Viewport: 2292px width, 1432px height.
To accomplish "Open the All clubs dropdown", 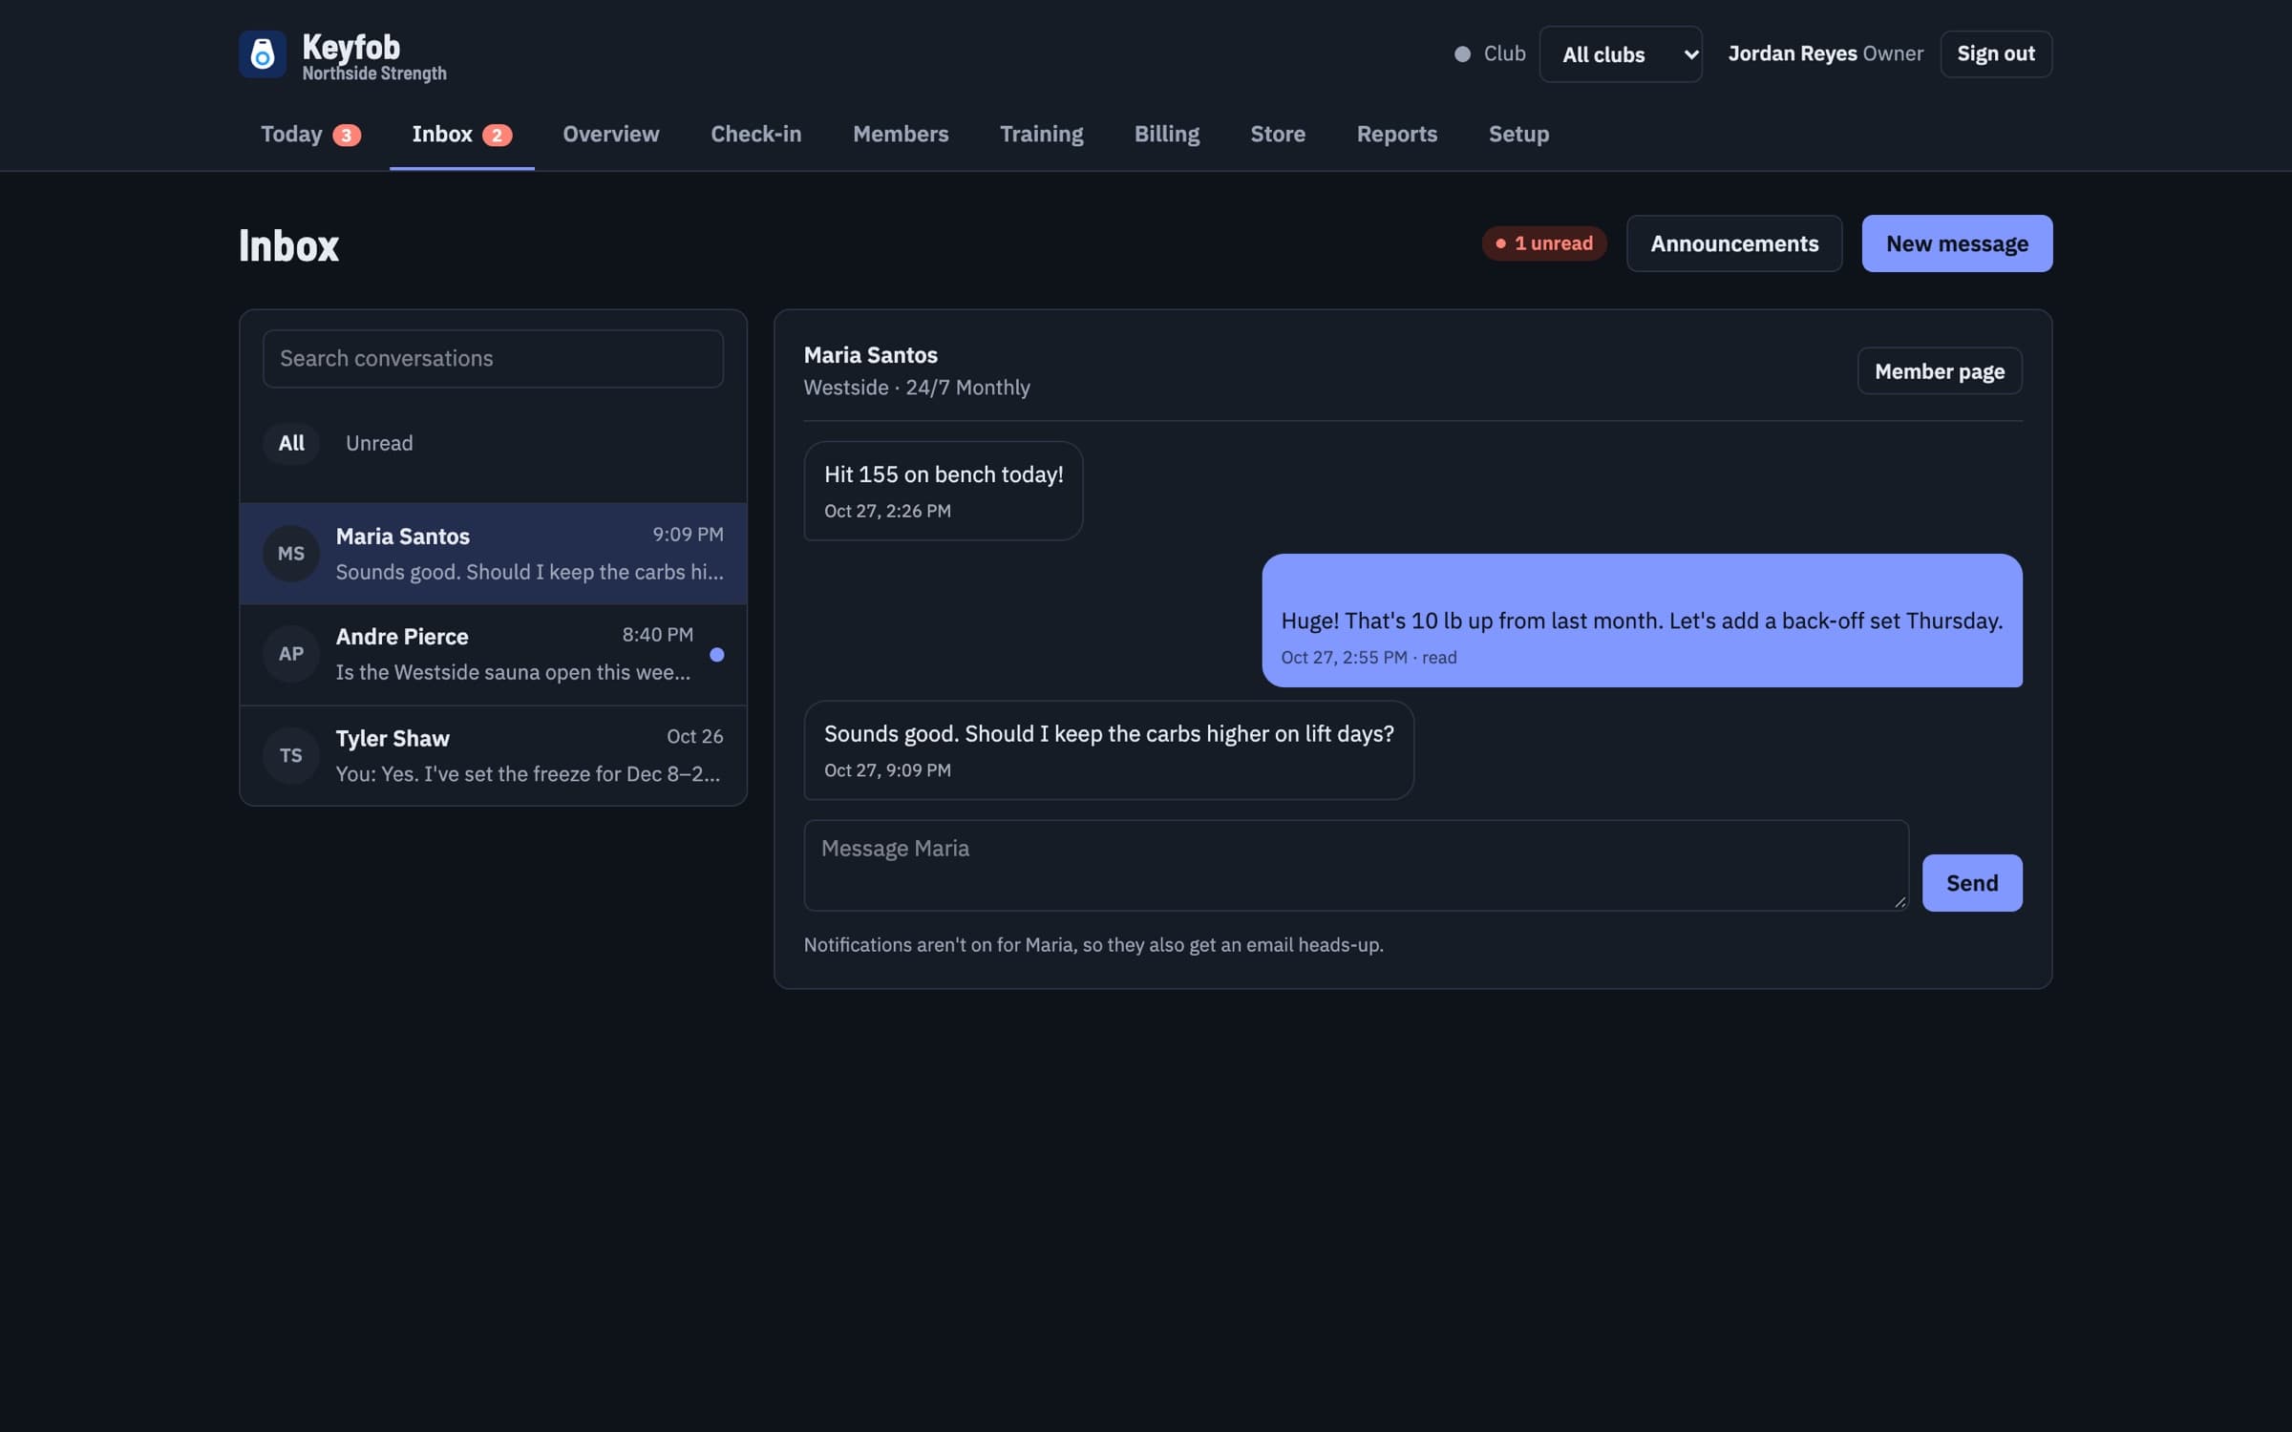I will [x=1620, y=54].
